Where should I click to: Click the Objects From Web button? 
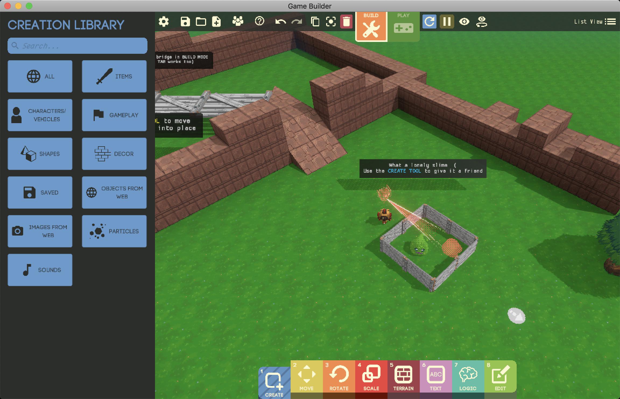tap(114, 193)
